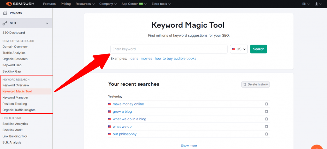Open Link Building Tool

coord(15,136)
